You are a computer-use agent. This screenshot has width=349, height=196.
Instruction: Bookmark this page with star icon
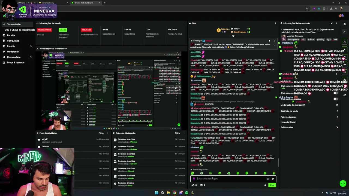pos(307,8)
